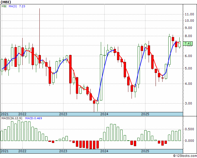
Task: Select the green MBI legend label
Action: pos(4,6)
